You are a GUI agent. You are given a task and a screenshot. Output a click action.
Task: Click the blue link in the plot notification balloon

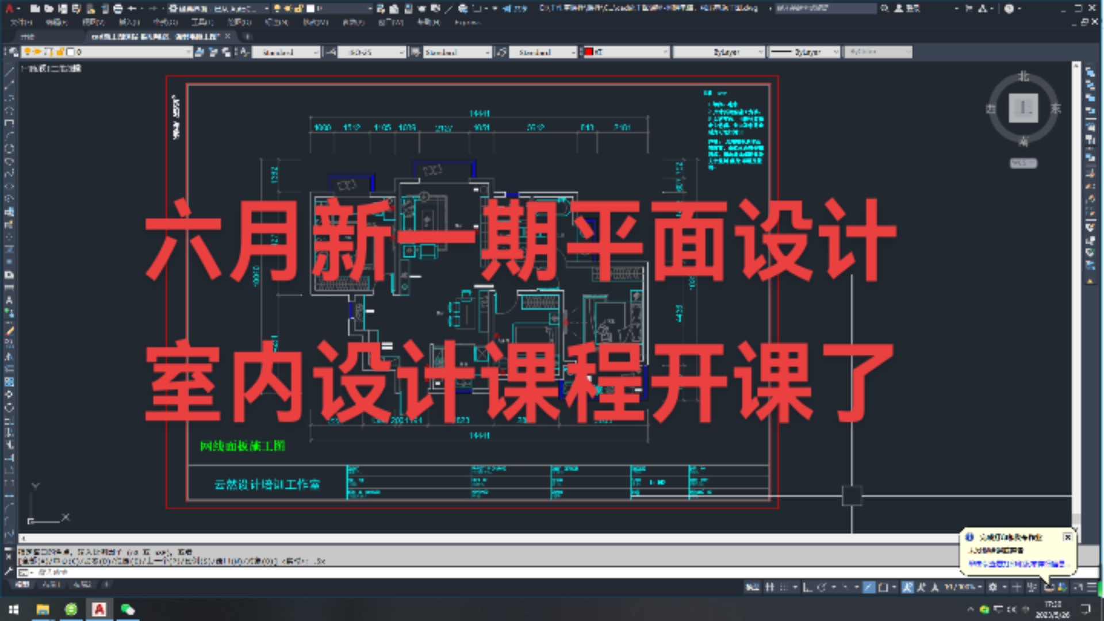[x=1016, y=564]
